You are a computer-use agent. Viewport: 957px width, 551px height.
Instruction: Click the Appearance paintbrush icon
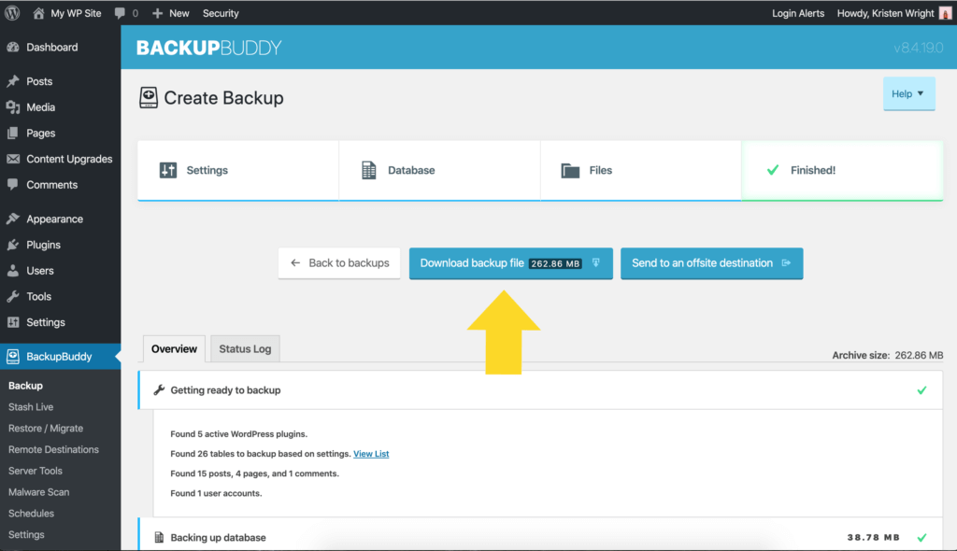tap(13, 219)
